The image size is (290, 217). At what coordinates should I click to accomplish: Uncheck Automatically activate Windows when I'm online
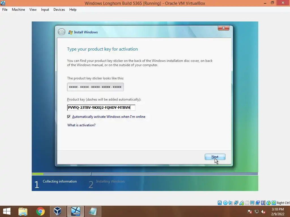(x=69, y=117)
